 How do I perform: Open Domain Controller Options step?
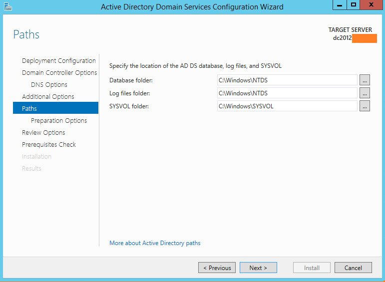pyautogui.click(x=59, y=73)
